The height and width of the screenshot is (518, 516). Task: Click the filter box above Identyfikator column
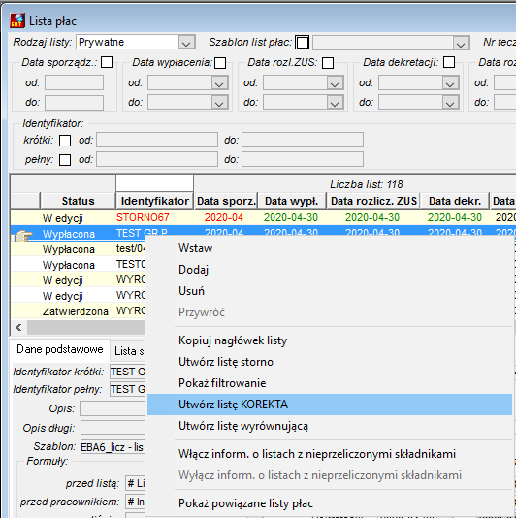click(154, 183)
